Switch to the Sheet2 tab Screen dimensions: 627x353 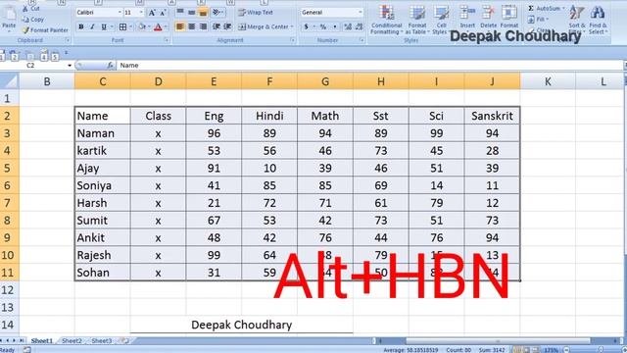click(x=72, y=341)
